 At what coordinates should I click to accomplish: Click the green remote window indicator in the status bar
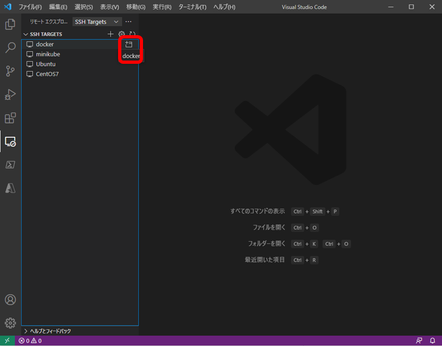click(8, 341)
